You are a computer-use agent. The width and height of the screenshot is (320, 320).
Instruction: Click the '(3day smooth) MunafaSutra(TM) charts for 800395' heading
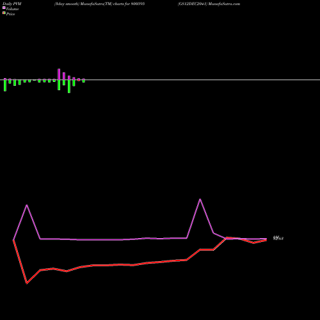click(x=99, y=4)
